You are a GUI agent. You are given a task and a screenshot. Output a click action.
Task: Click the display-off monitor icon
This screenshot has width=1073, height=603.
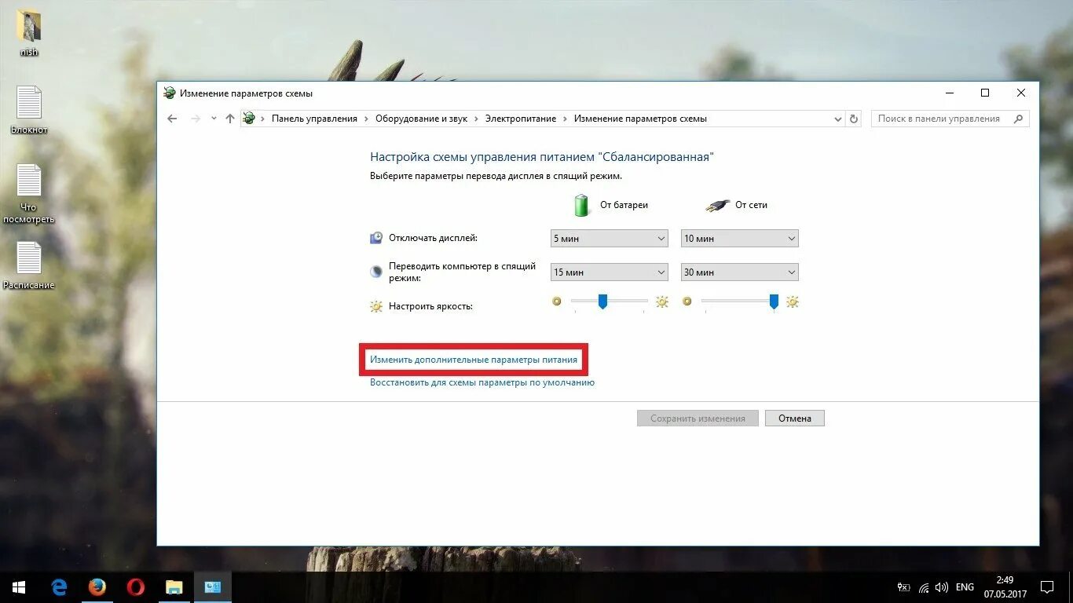click(x=376, y=238)
